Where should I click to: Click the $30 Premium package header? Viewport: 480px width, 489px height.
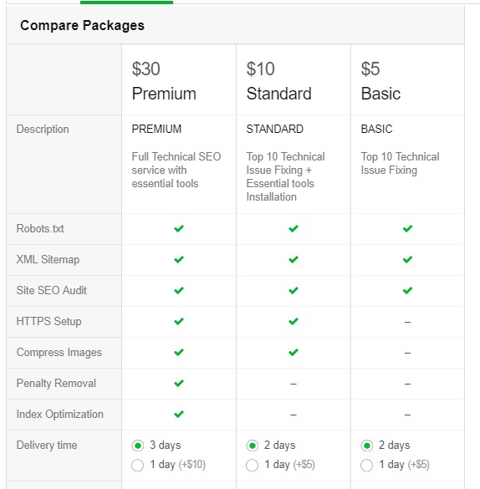click(x=164, y=81)
